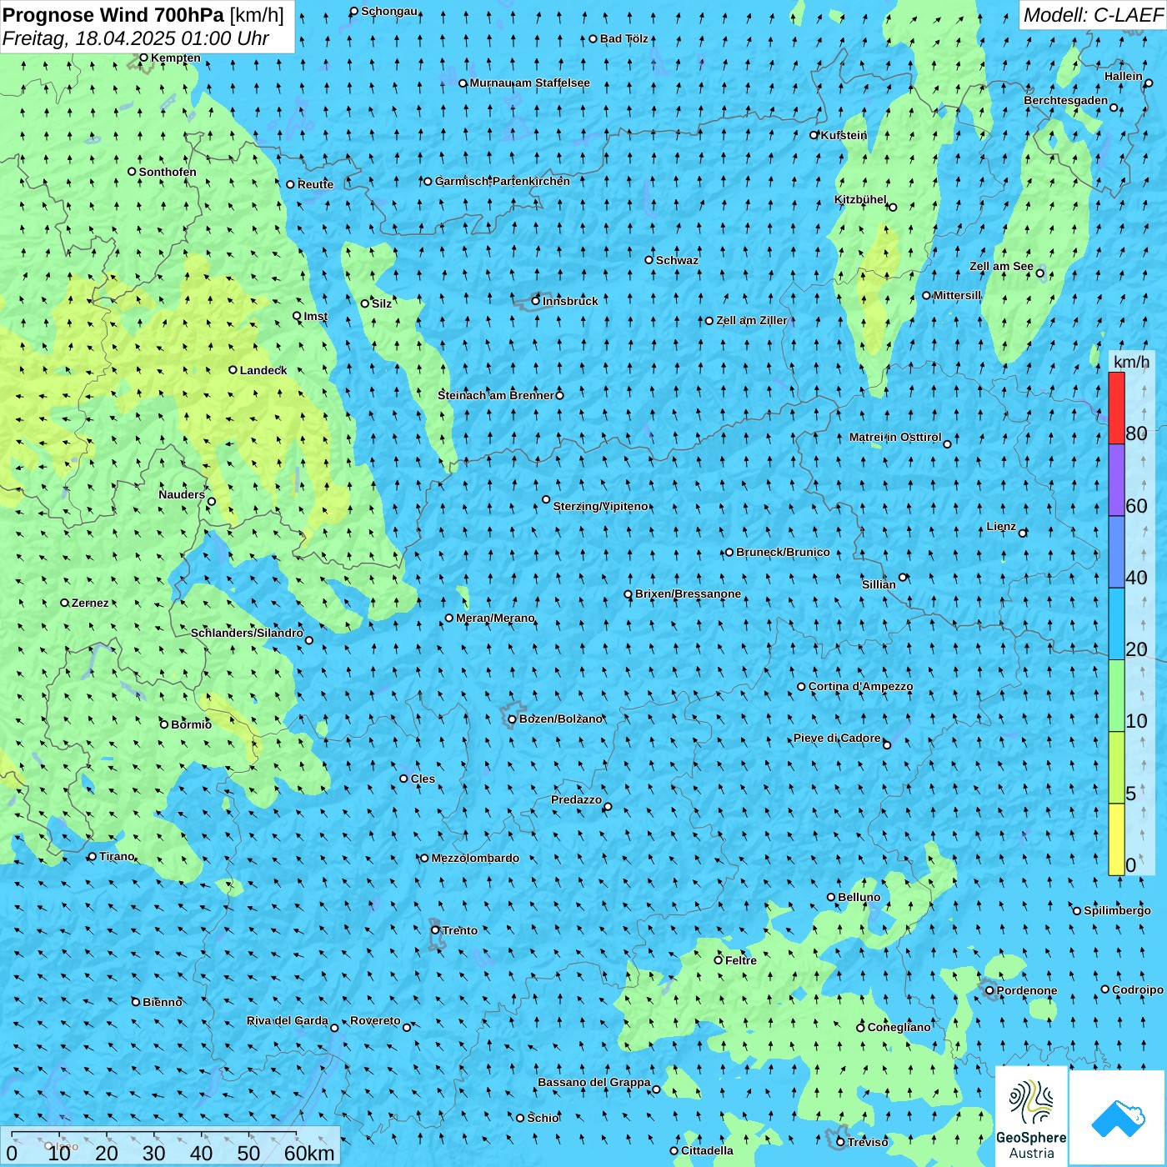Click the GeoSphere Austria logo
This screenshot has height=1167, width=1167.
(x=1031, y=1117)
